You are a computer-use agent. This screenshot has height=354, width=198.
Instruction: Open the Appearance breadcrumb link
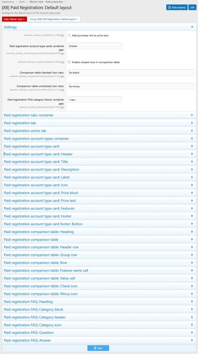pyautogui.click(x=8, y=2)
